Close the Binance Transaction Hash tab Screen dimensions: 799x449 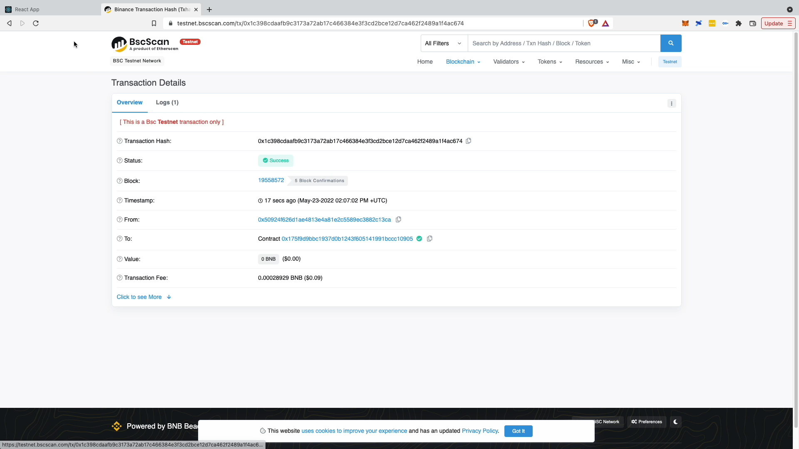click(x=196, y=9)
